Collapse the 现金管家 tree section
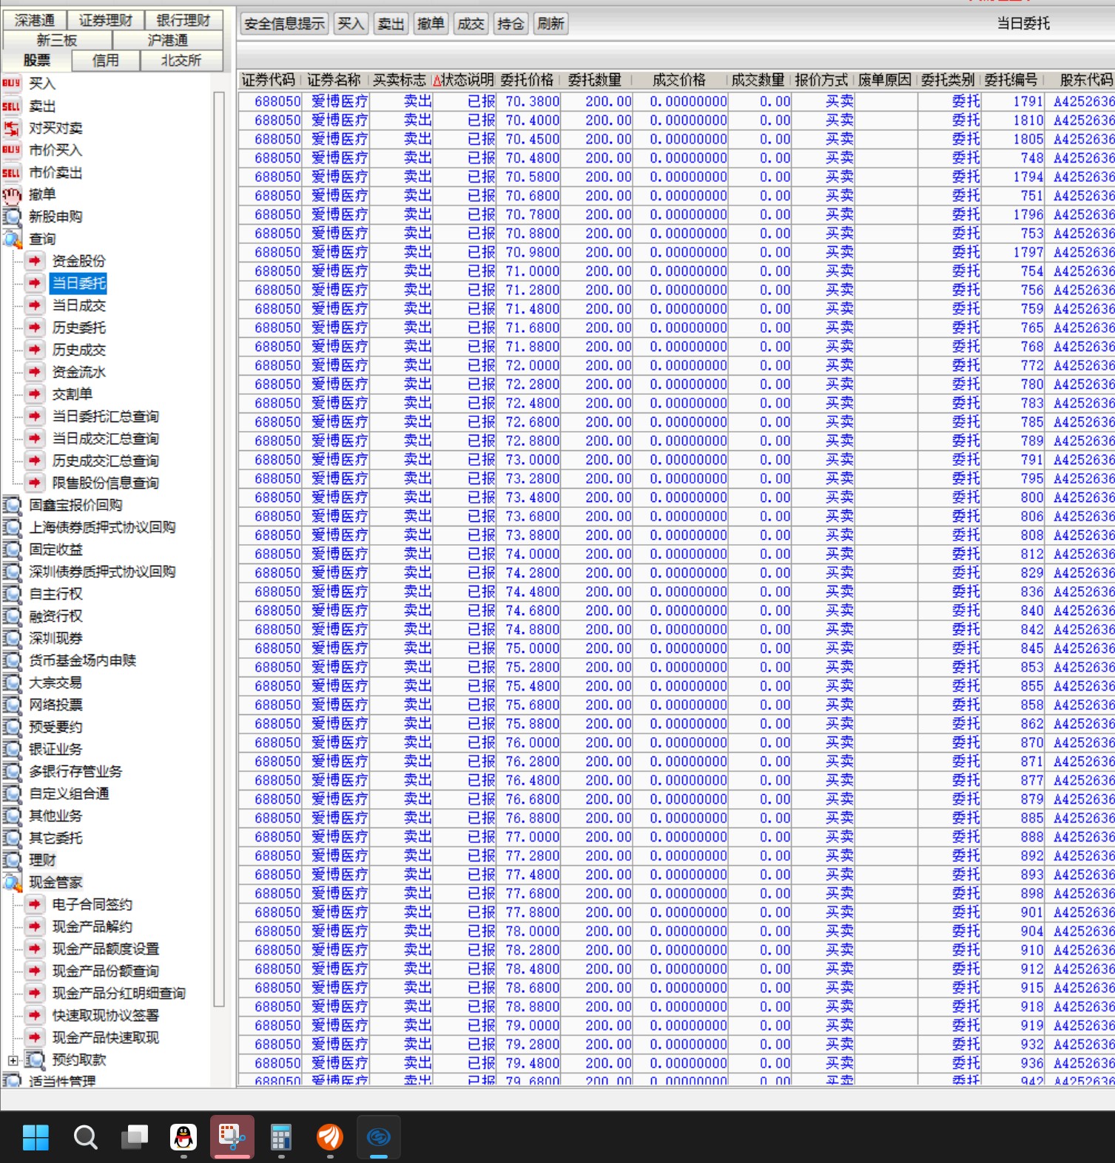The image size is (1115, 1163). click(x=12, y=882)
